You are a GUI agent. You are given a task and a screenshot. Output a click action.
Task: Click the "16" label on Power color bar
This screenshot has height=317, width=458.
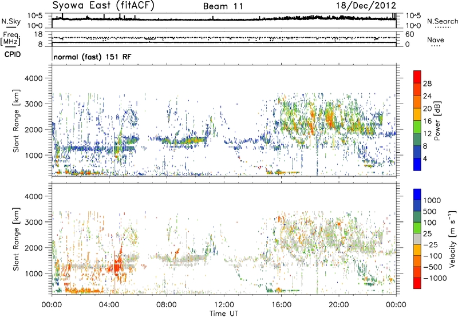click(427, 121)
